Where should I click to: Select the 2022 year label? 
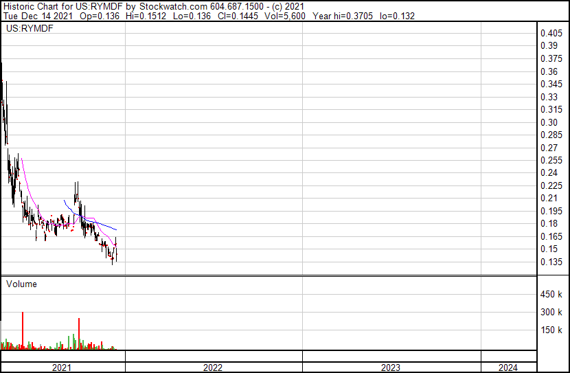click(213, 368)
